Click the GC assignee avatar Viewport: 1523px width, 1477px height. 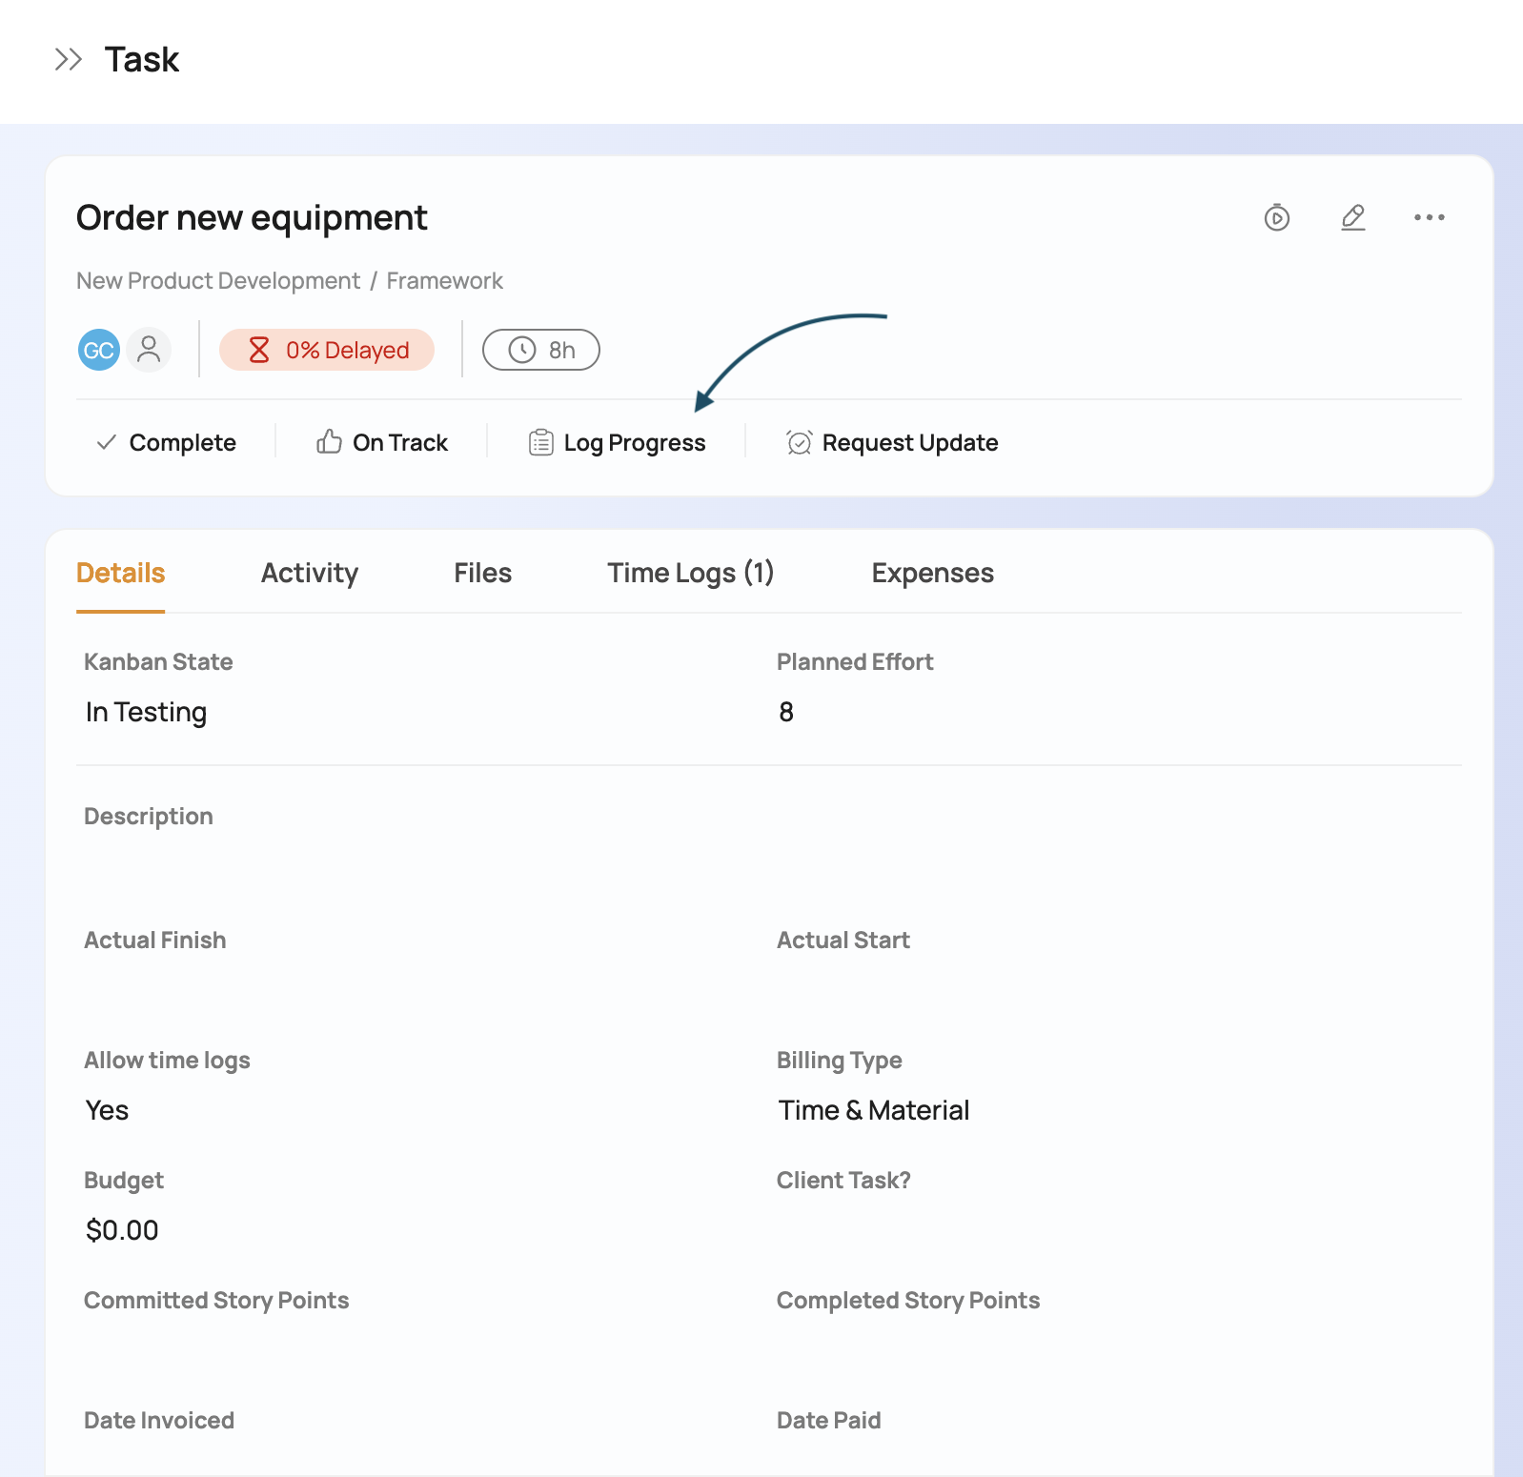coord(98,350)
